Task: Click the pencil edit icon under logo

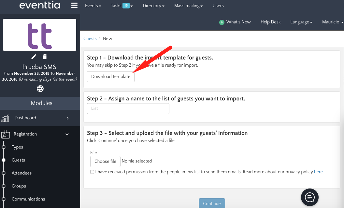Action: coord(34,57)
